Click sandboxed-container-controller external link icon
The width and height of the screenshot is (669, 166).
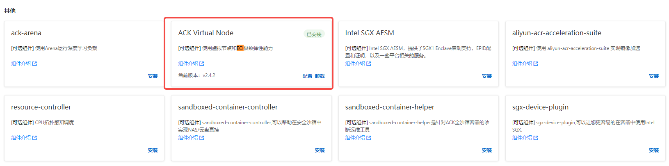202,138
